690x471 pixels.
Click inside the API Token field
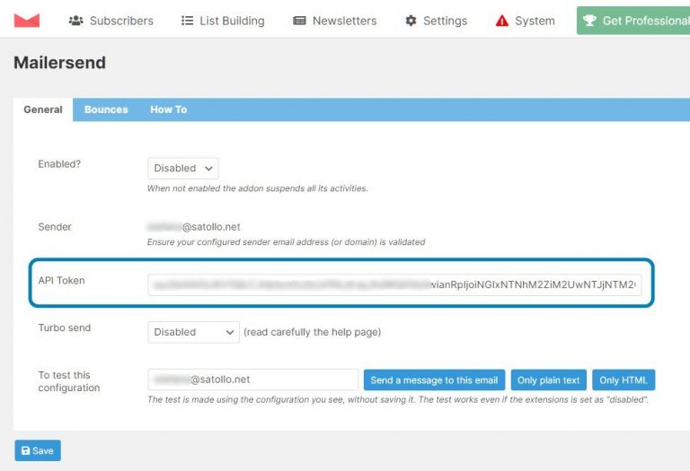click(x=394, y=284)
